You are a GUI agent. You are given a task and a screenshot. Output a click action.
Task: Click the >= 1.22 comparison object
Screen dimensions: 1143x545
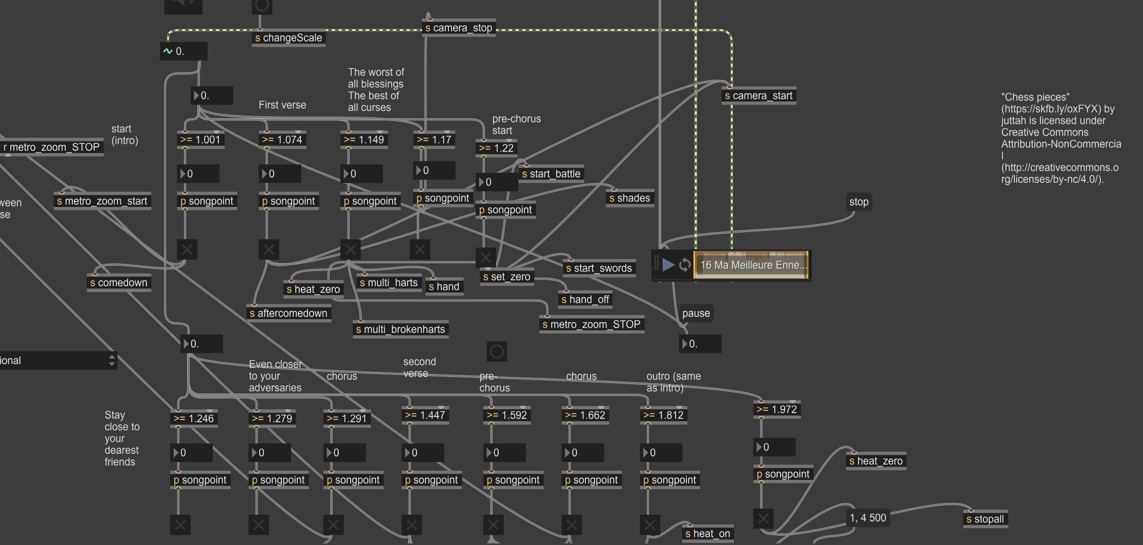pos(496,148)
